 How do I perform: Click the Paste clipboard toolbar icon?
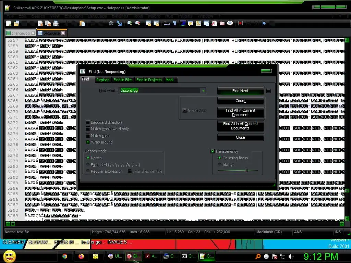coord(82,23)
